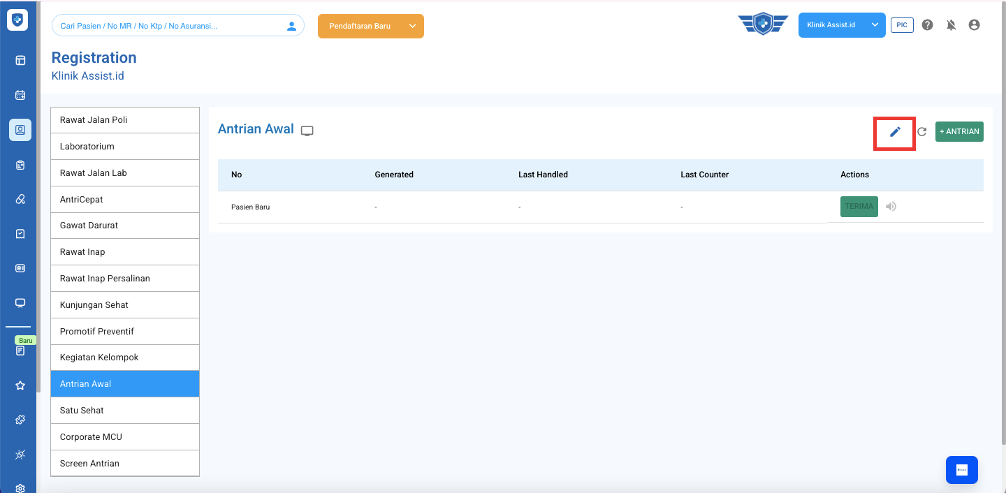This screenshot has height=493, width=1006.
Task: Click the star favorites icon in sidebar
Action: [20, 385]
